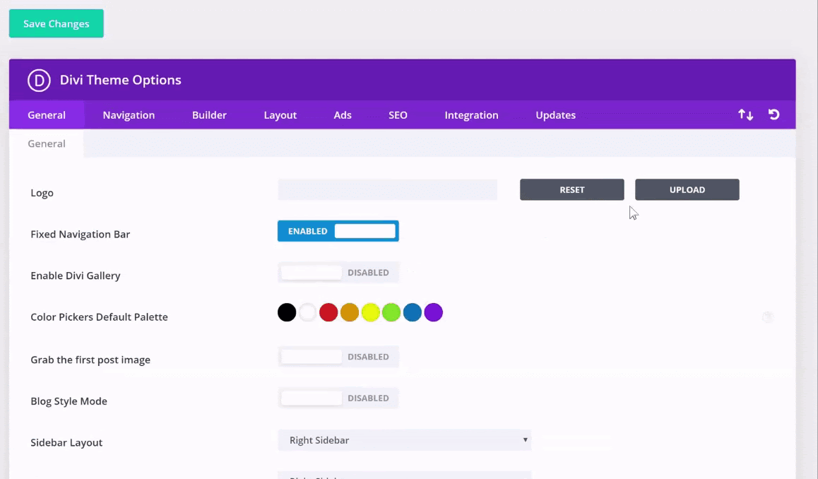Click the Divi logo icon
This screenshot has height=479, width=818.
point(39,81)
